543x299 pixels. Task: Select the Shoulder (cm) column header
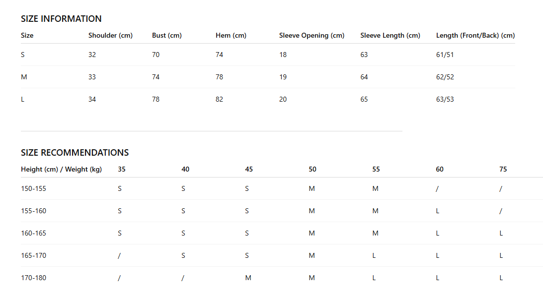pyautogui.click(x=110, y=35)
